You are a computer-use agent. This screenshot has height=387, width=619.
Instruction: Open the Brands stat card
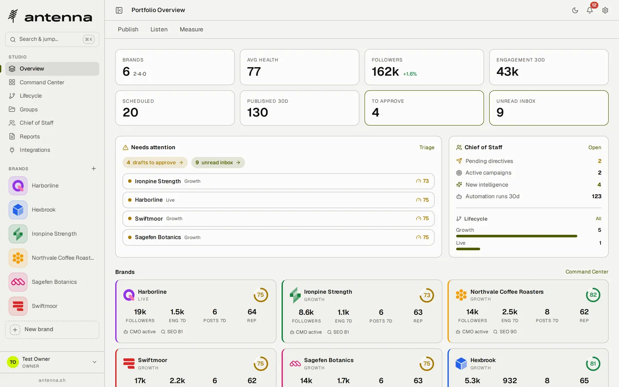click(175, 67)
